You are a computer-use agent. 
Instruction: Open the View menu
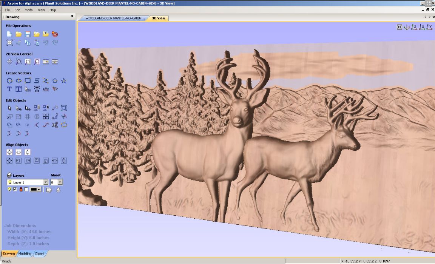point(41,10)
